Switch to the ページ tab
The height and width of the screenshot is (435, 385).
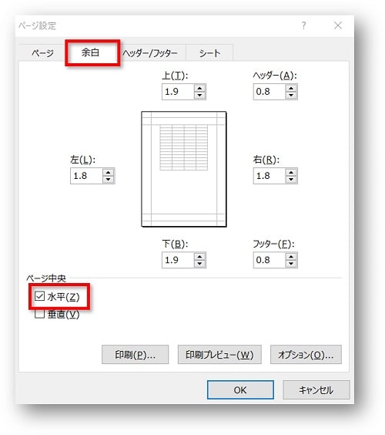[42, 52]
